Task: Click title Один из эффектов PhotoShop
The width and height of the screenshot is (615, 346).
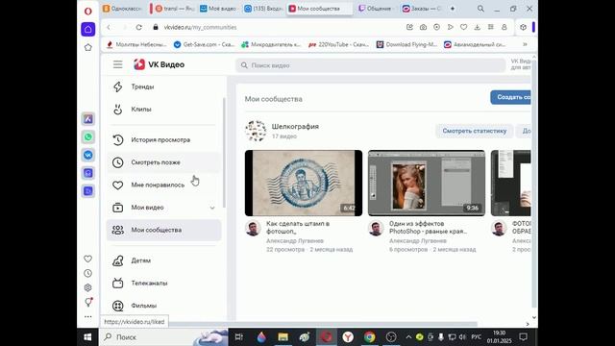Action: (428, 227)
